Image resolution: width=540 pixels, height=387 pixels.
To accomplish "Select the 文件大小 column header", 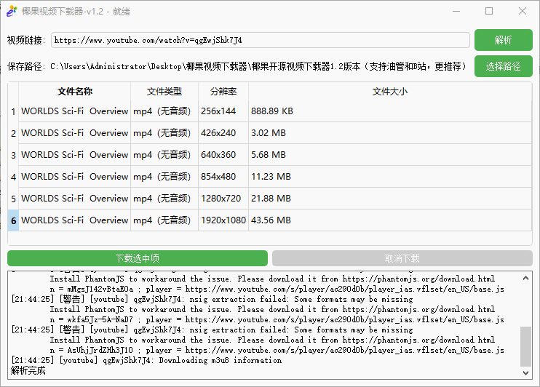I will click(390, 91).
